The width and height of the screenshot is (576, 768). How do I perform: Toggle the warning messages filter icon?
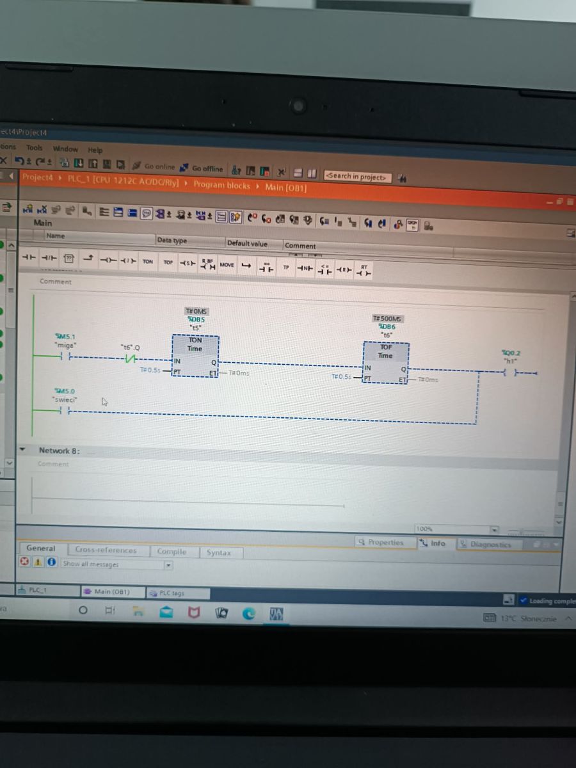[x=38, y=563]
